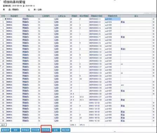Image resolution: width=157 pixels, height=133 pixels.
Task: Select row number 16 in the grid
Action: coord(3,64)
